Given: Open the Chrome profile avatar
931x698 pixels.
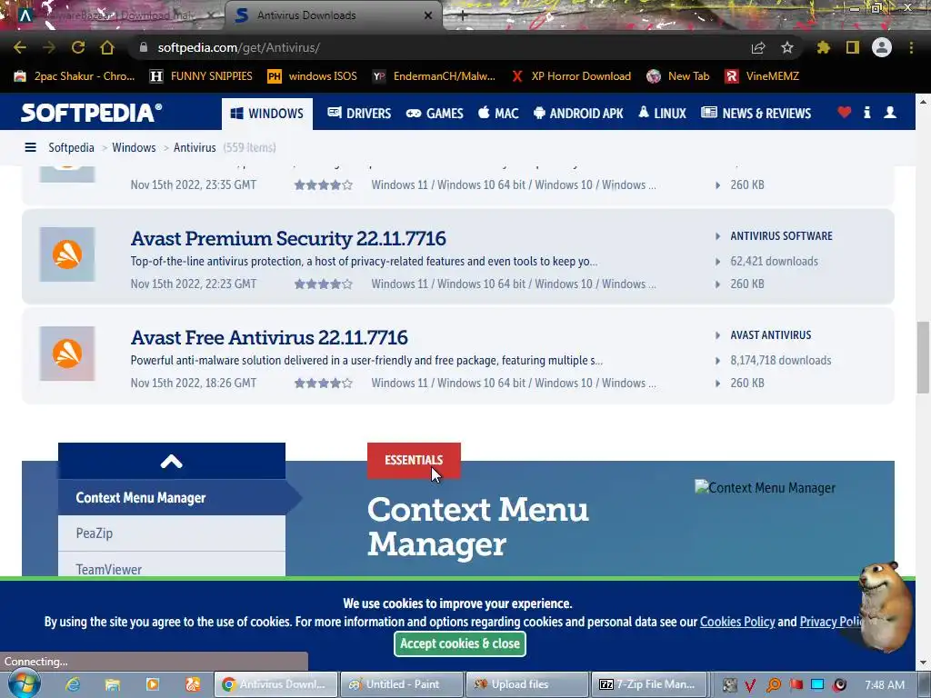Looking at the screenshot, I should click(882, 47).
